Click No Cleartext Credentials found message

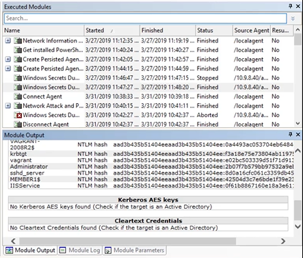point(114,228)
